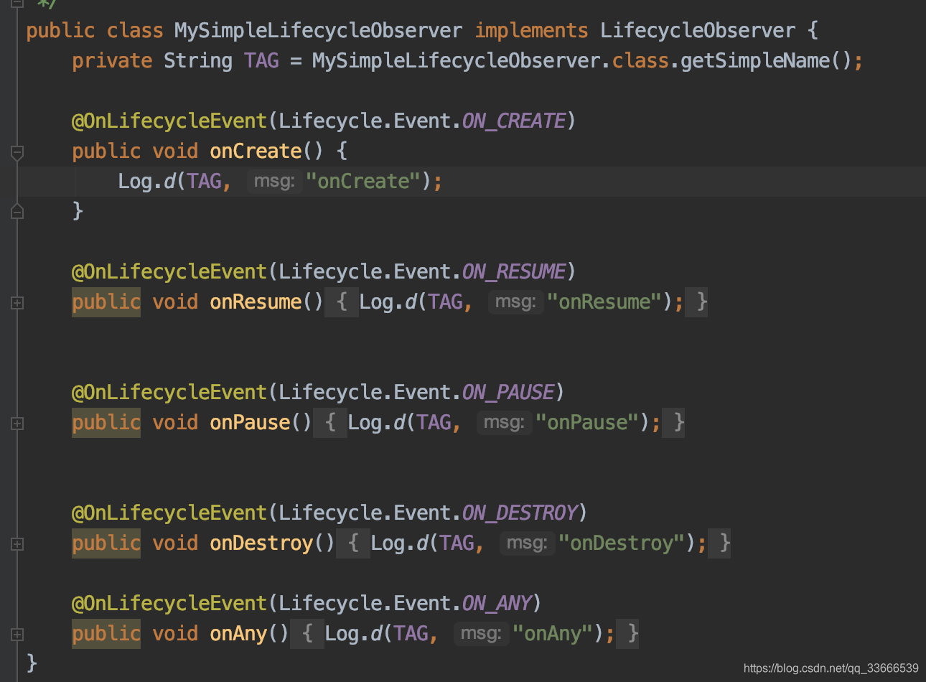Click the msg: parameter hint in onCreate
Screen dimensions: 926x682
pos(274,182)
